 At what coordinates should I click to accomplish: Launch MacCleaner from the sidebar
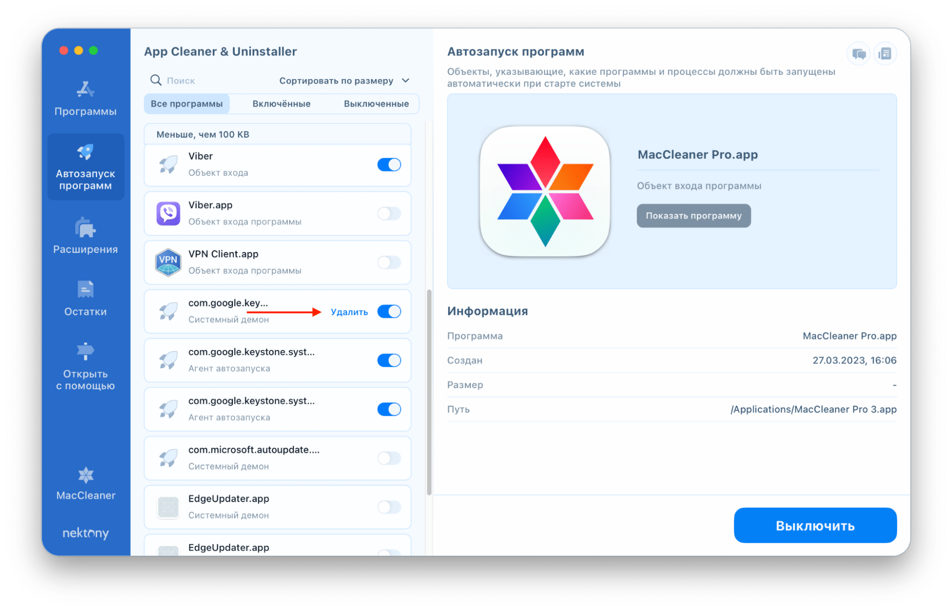pyautogui.click(x=86, y=483)
